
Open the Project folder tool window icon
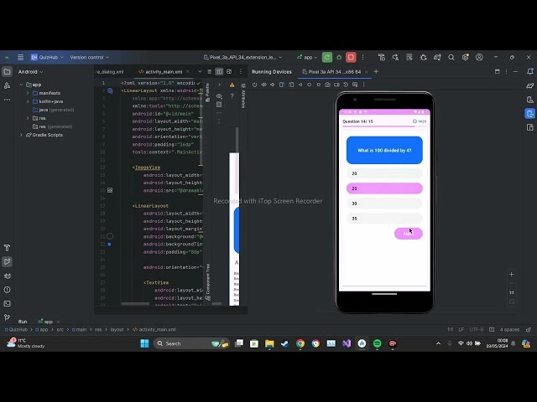(x=7, y=71)
